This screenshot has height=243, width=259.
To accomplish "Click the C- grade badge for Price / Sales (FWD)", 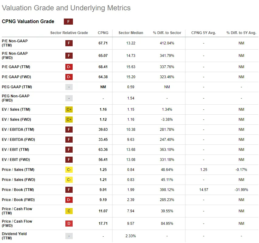I will (x=69, y=180).
